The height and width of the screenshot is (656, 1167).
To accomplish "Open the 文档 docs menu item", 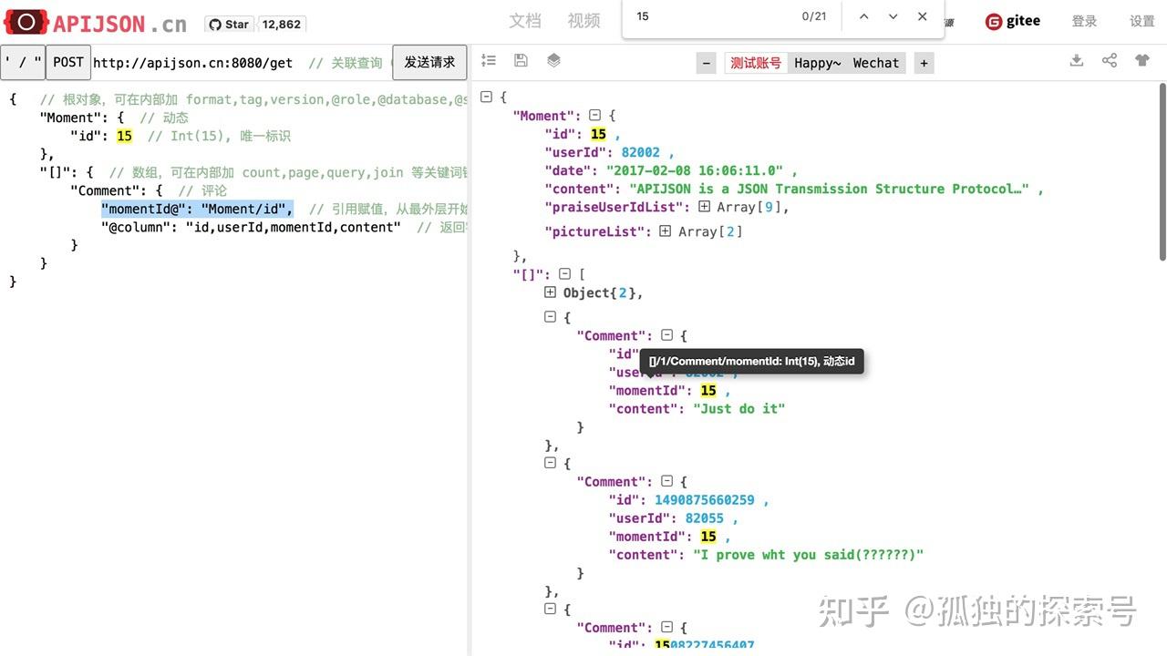I will tap(525, 21).
